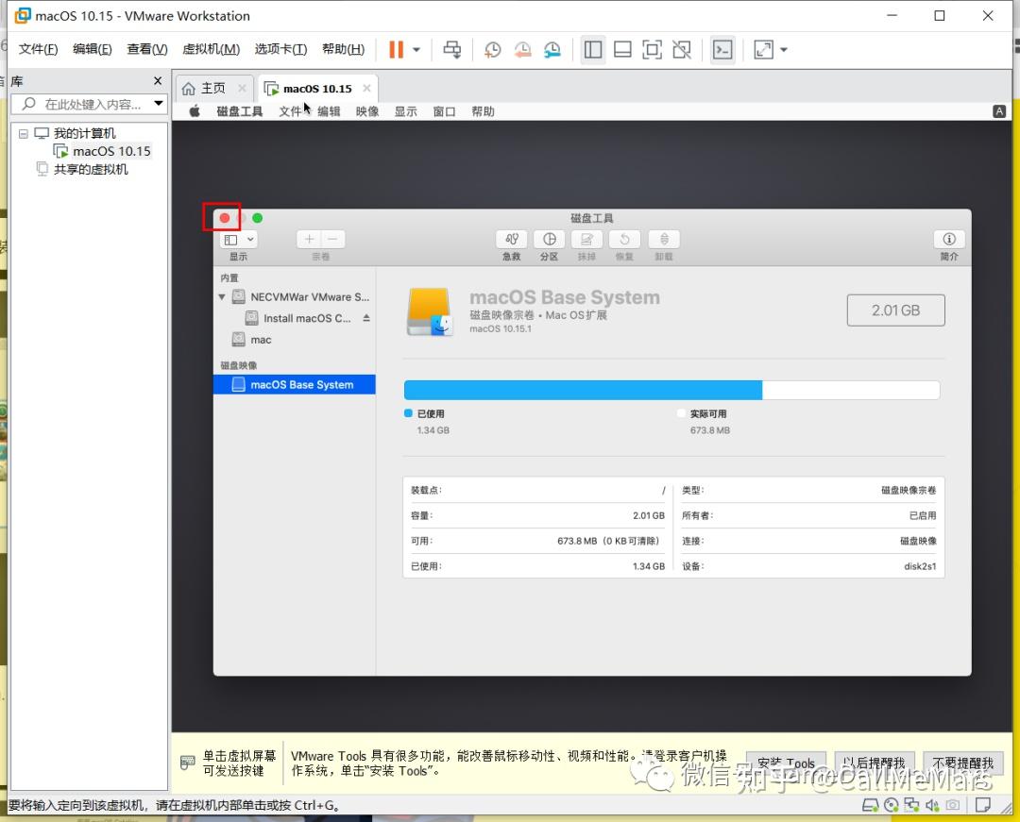Viewport: 1020px width, 822px height.
Task: Pause the virtual machine from VMware toolbar
Action: point(396,49)
